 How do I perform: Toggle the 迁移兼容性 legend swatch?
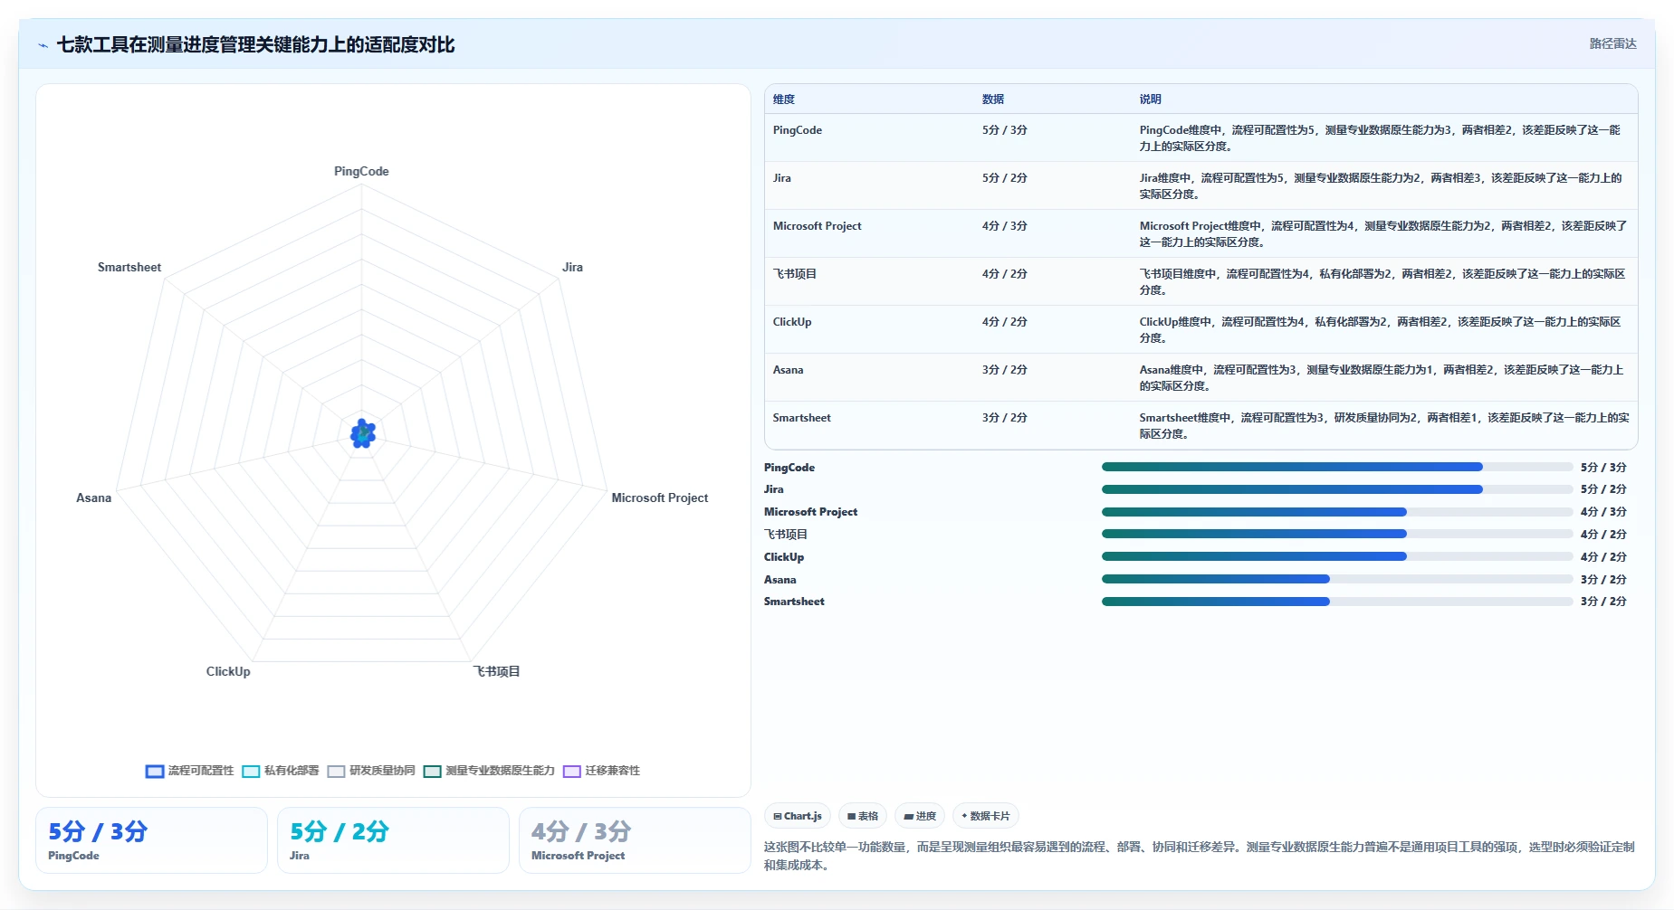[x=572, y=772]
